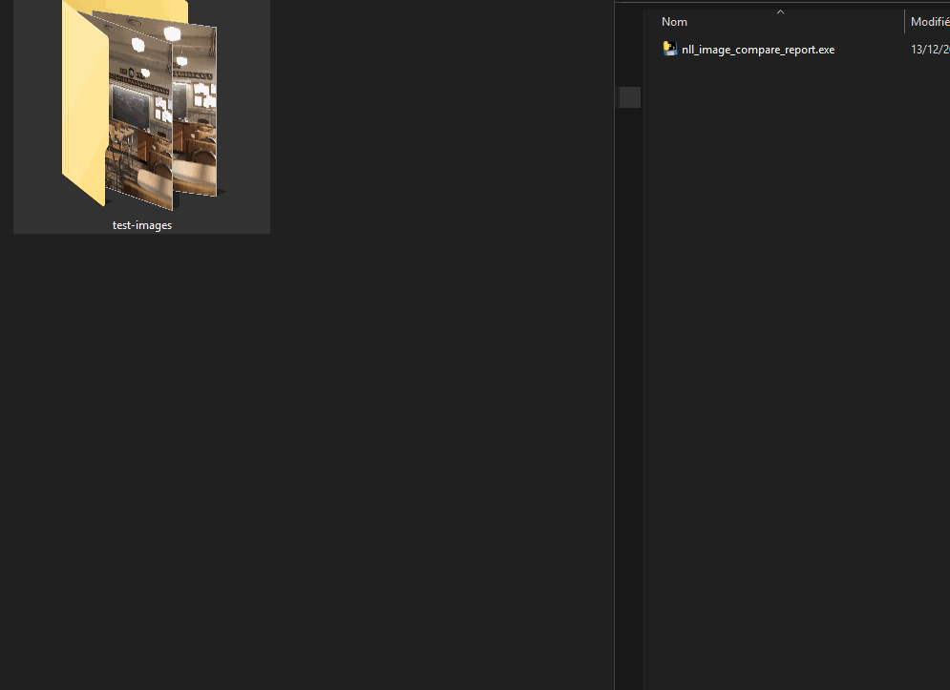Viewport: 950px width, 690px height.
Task: Click the 13/12 modified date cell
Action: click(x=929, y=50)
